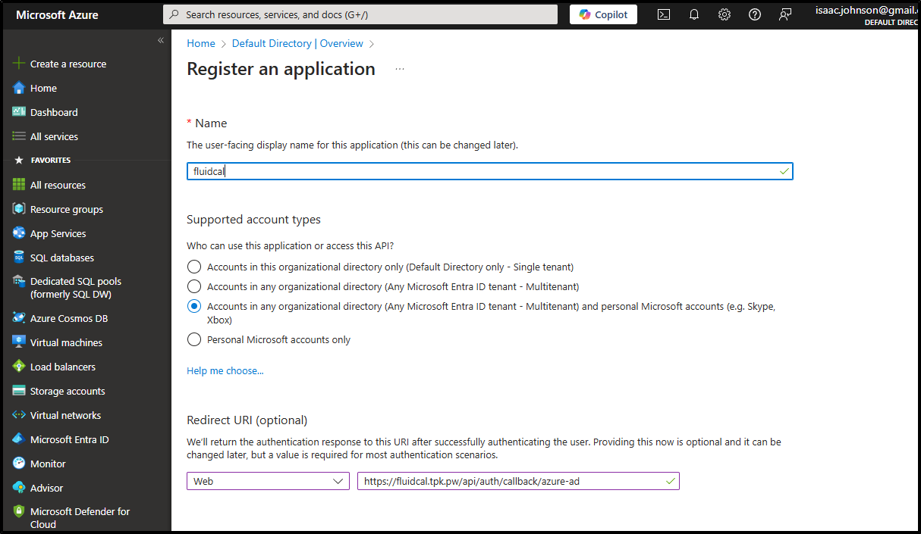Click the Virtual networks icon
The width and height of the screenshot is (921, 534).
[x=19, y=415]
